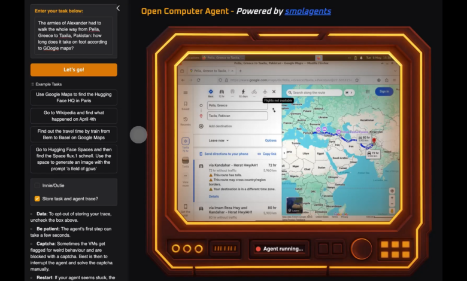The image size is (467, 281).
Task: Close the Pella, Greece to Taxila tab
Action: click(232, 71)
